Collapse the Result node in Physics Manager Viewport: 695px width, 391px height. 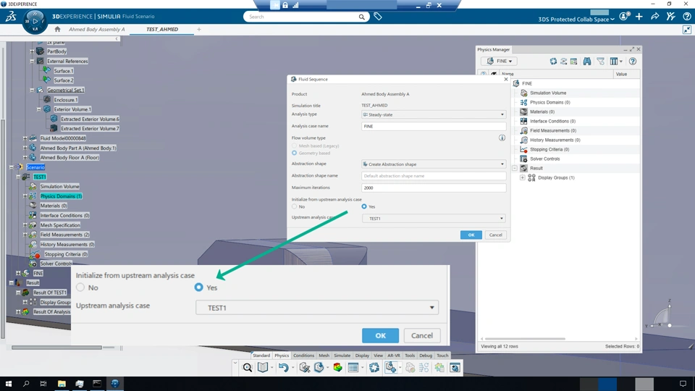(x=515, y=169)
